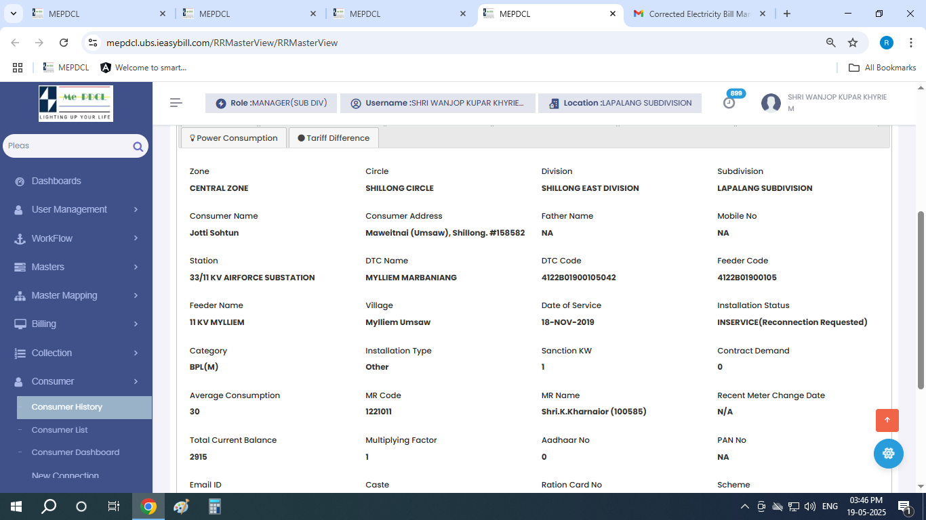Switch to the Power Consumption tab
926x520 pixels.
click(233, 137)
